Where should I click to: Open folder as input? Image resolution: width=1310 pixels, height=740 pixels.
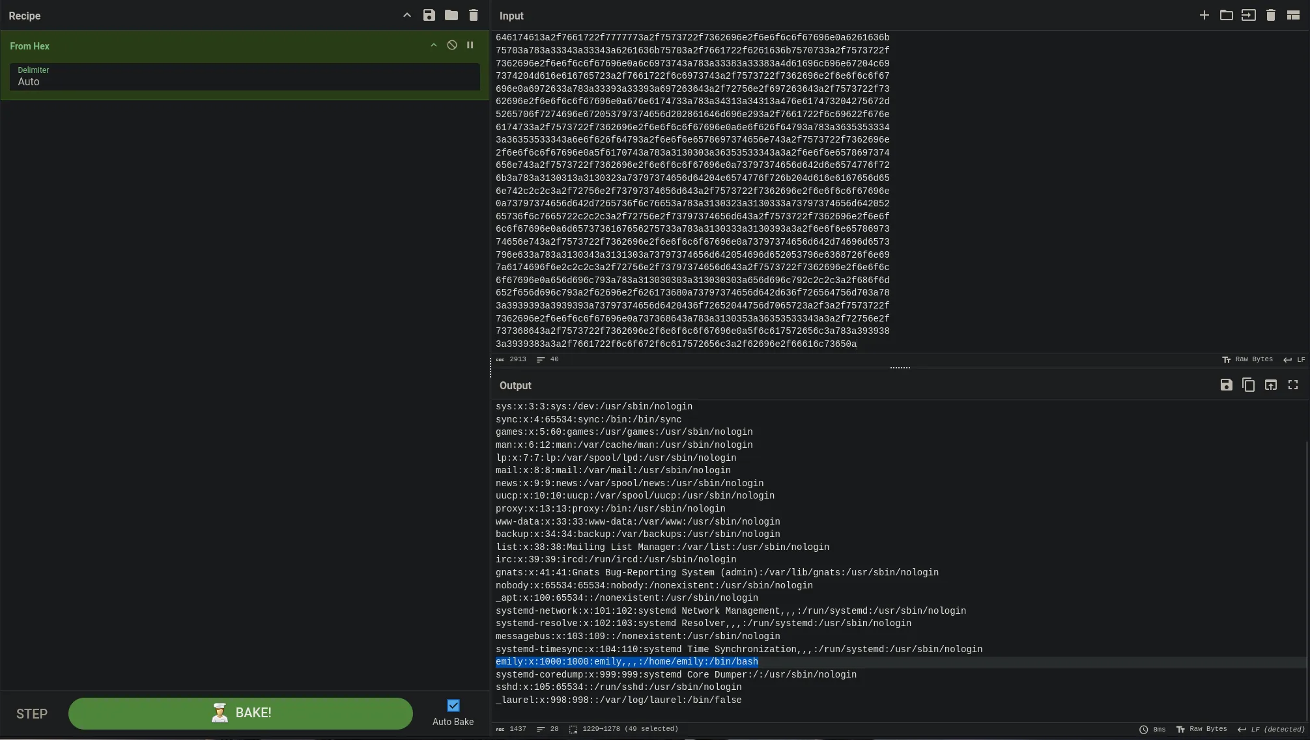tap(1226, 15)
